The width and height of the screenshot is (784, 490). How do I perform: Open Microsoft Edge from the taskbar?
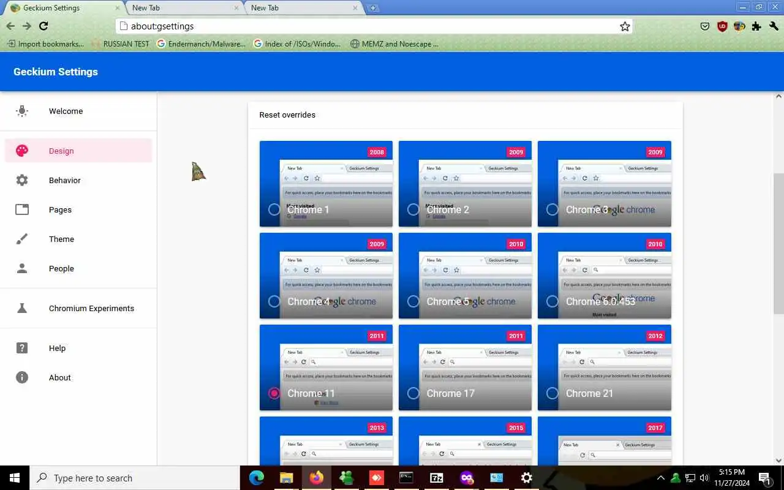(257, 478)
